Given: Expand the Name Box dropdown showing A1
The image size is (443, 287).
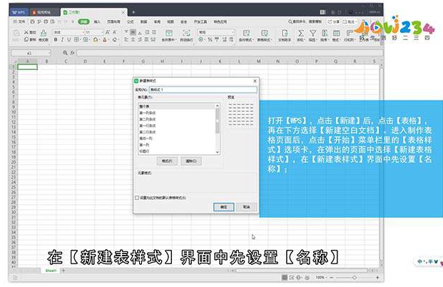Looking at the screenshot, I should pyautogui.click(x=49, y=53).
